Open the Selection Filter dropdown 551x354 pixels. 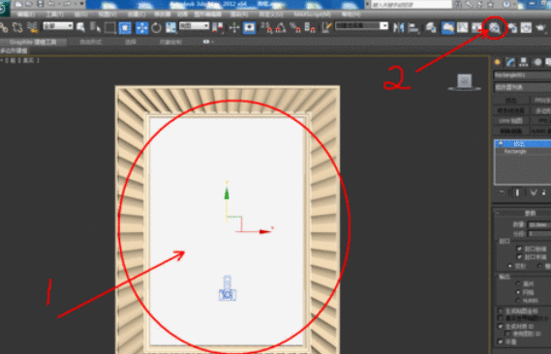[58, 26]
